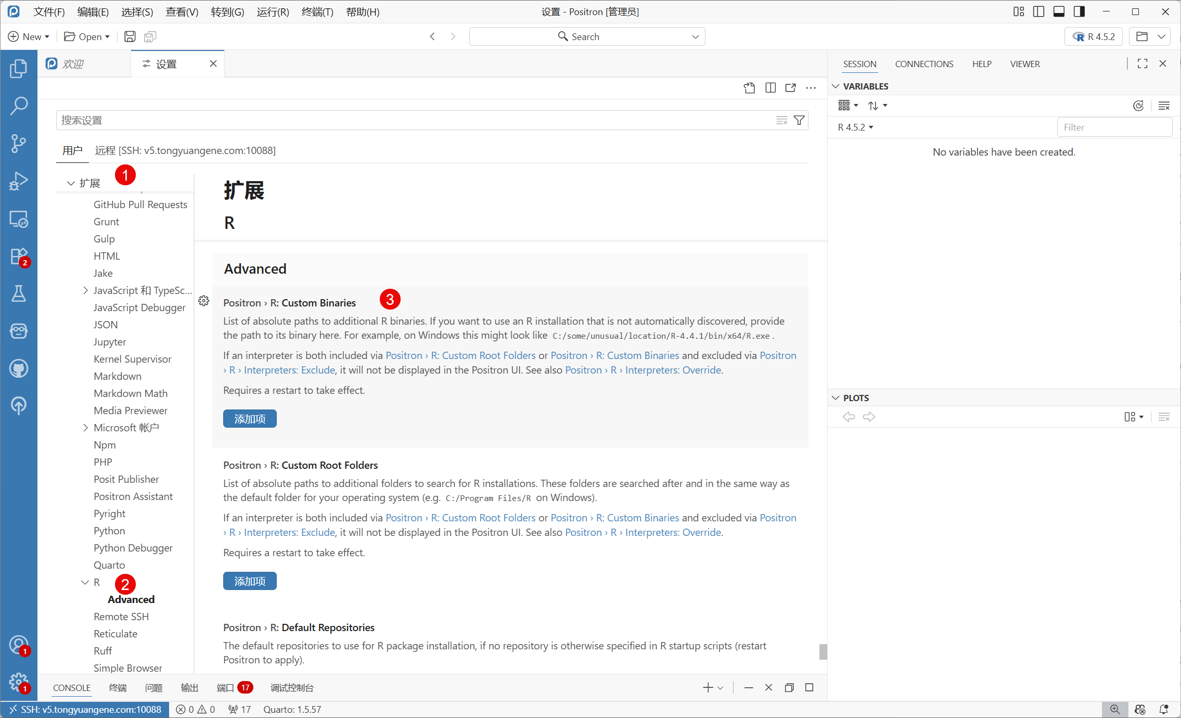Open Posit Publisher upload icon

[19, 406]
